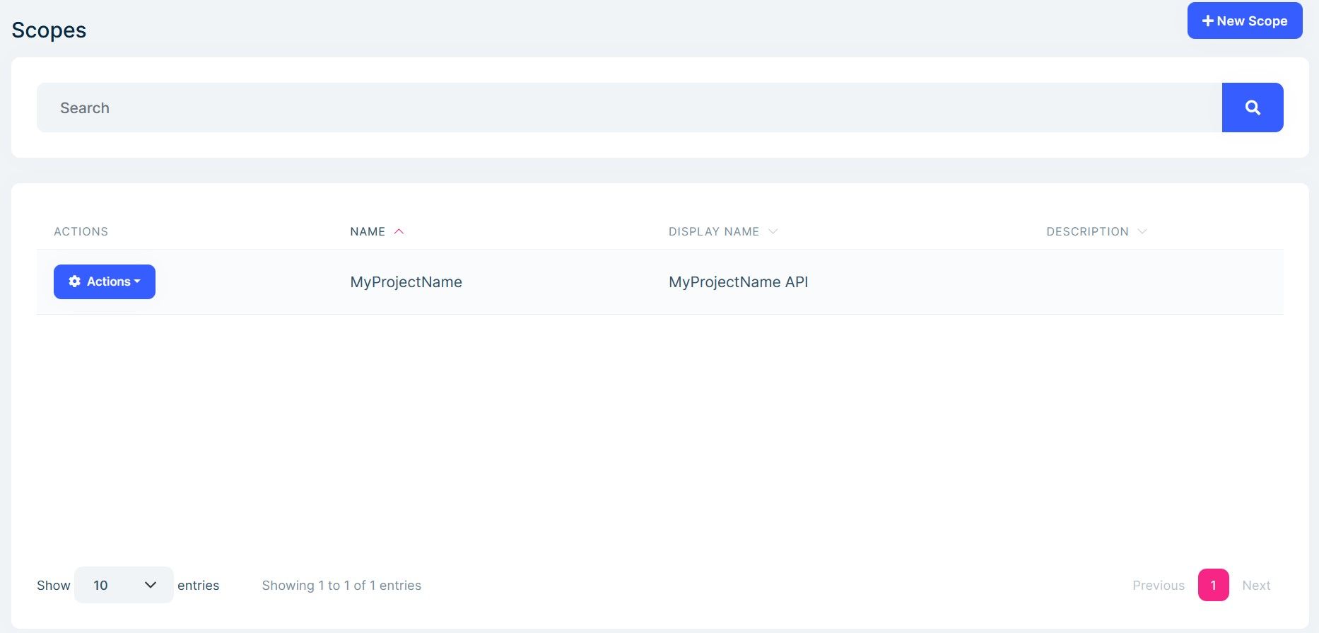The width and height of the screenshot is (1319, 633).
Task: Click the sort chevron next to Display Name
Action: click(x=773, y=232)
